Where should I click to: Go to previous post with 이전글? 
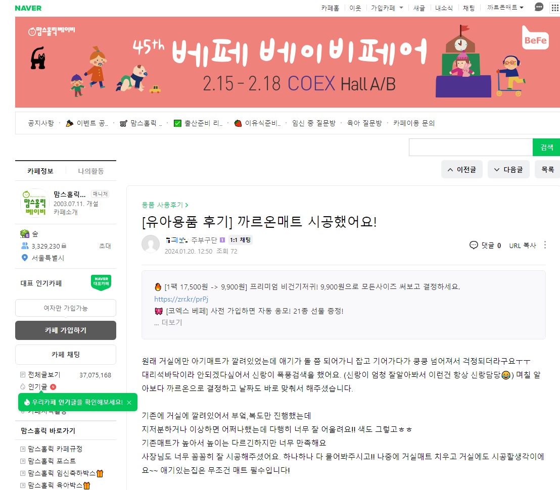[x=462, y=170]
